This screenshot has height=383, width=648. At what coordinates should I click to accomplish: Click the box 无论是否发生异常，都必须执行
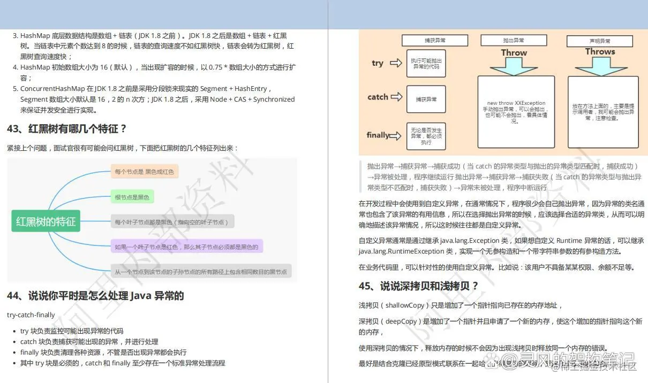tap(426, 136)
